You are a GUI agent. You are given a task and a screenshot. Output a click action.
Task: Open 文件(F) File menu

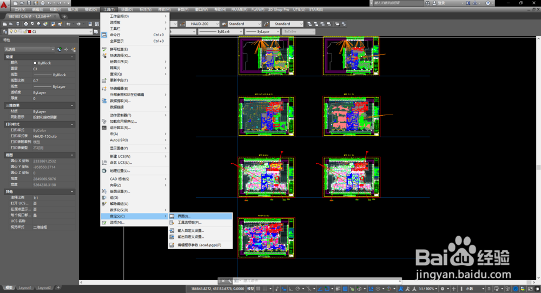(x=19, y=9)
